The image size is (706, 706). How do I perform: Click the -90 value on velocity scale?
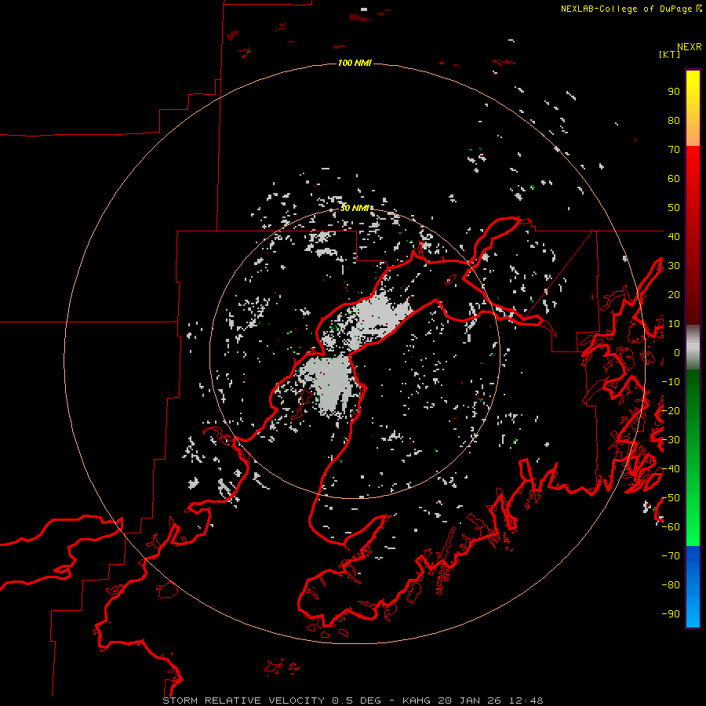(x=671, y=614)
